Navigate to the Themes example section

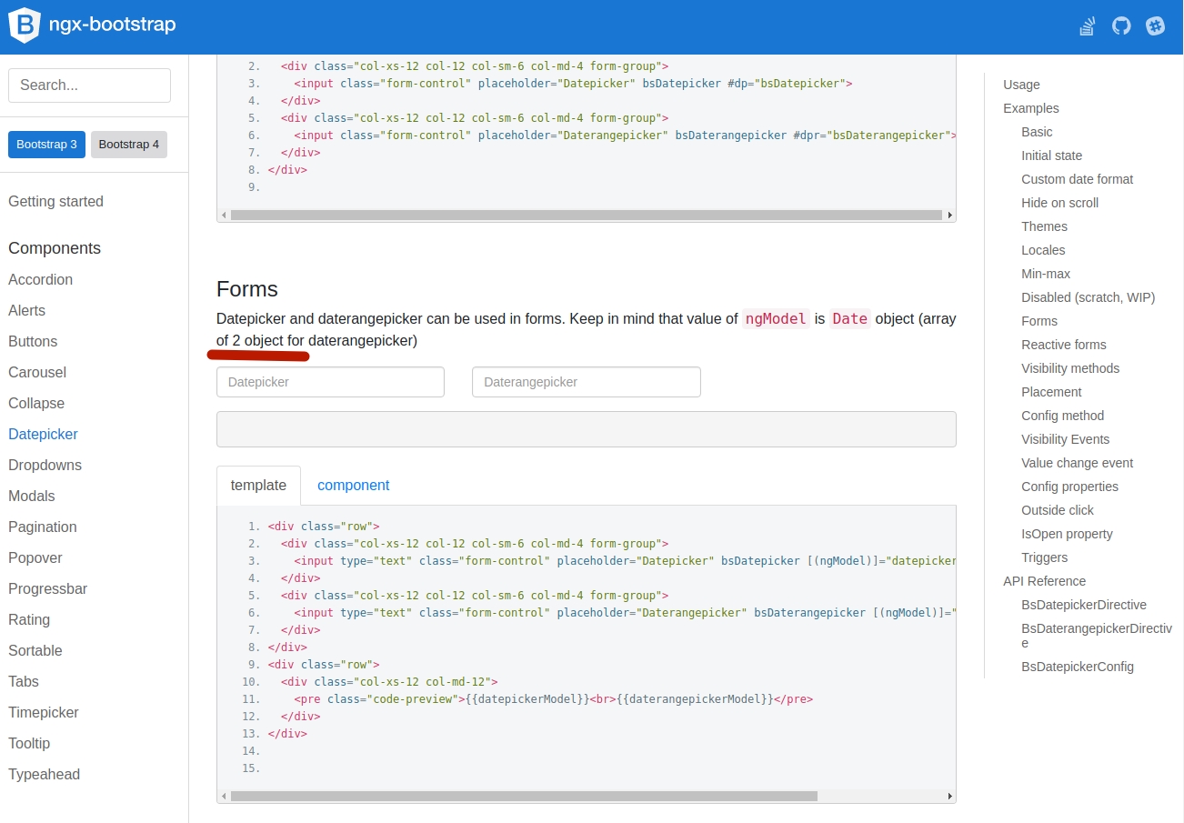pos(1044,226)
